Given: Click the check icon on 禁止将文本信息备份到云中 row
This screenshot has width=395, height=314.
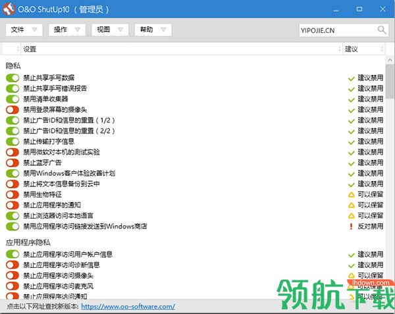Looking at the screenshot, I should (351, 184).
